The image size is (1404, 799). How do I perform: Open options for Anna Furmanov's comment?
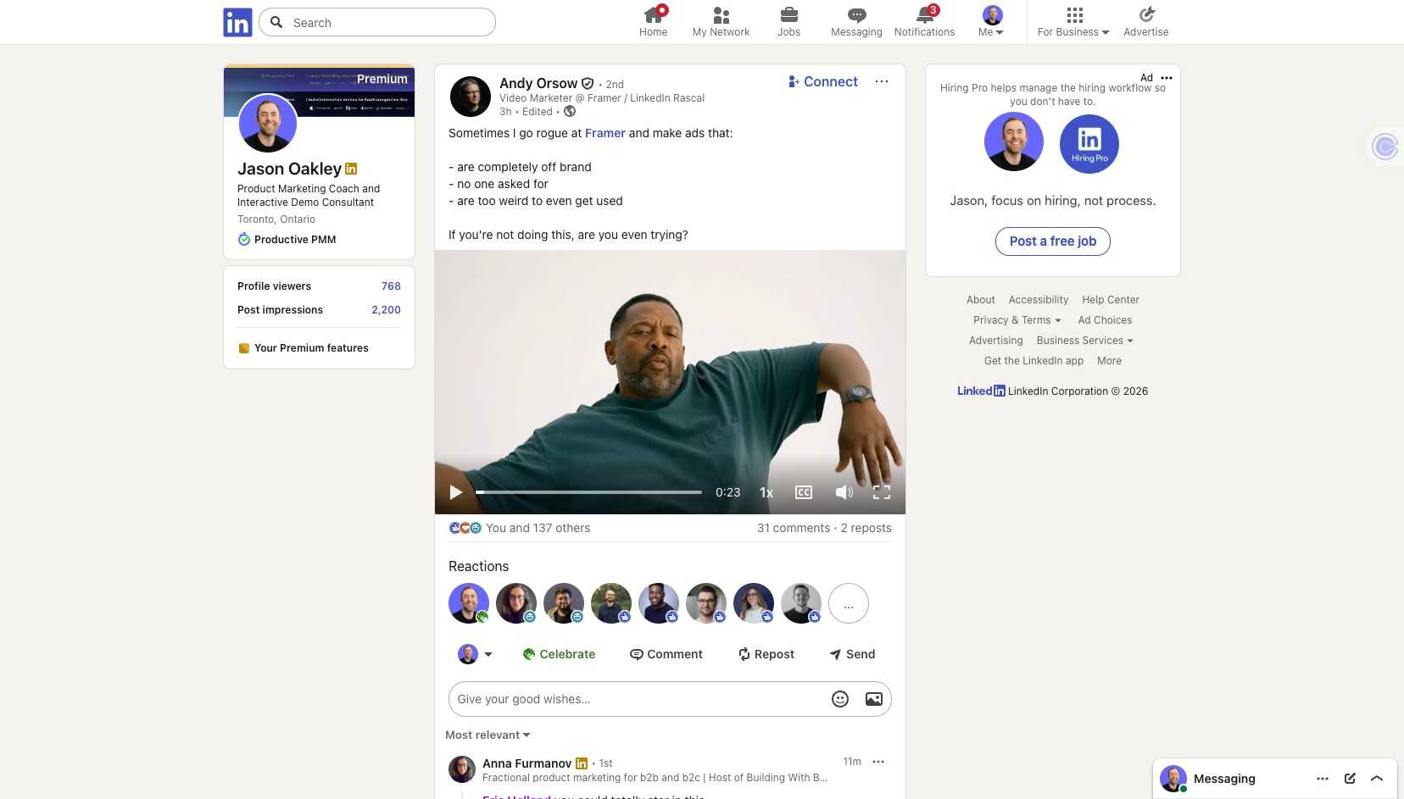[878, 762]
